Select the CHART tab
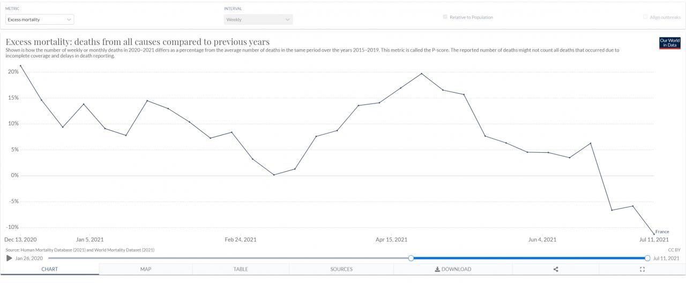 [x=49, y=269]
